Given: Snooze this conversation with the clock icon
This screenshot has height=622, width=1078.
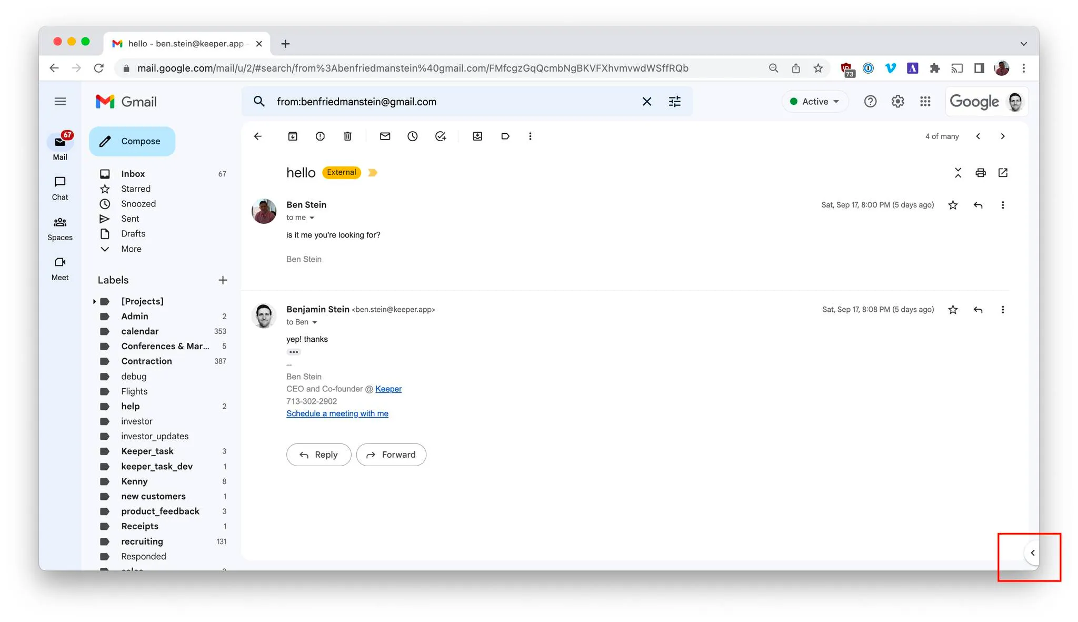Looking at the screenshot, I should tap(413, 136).
